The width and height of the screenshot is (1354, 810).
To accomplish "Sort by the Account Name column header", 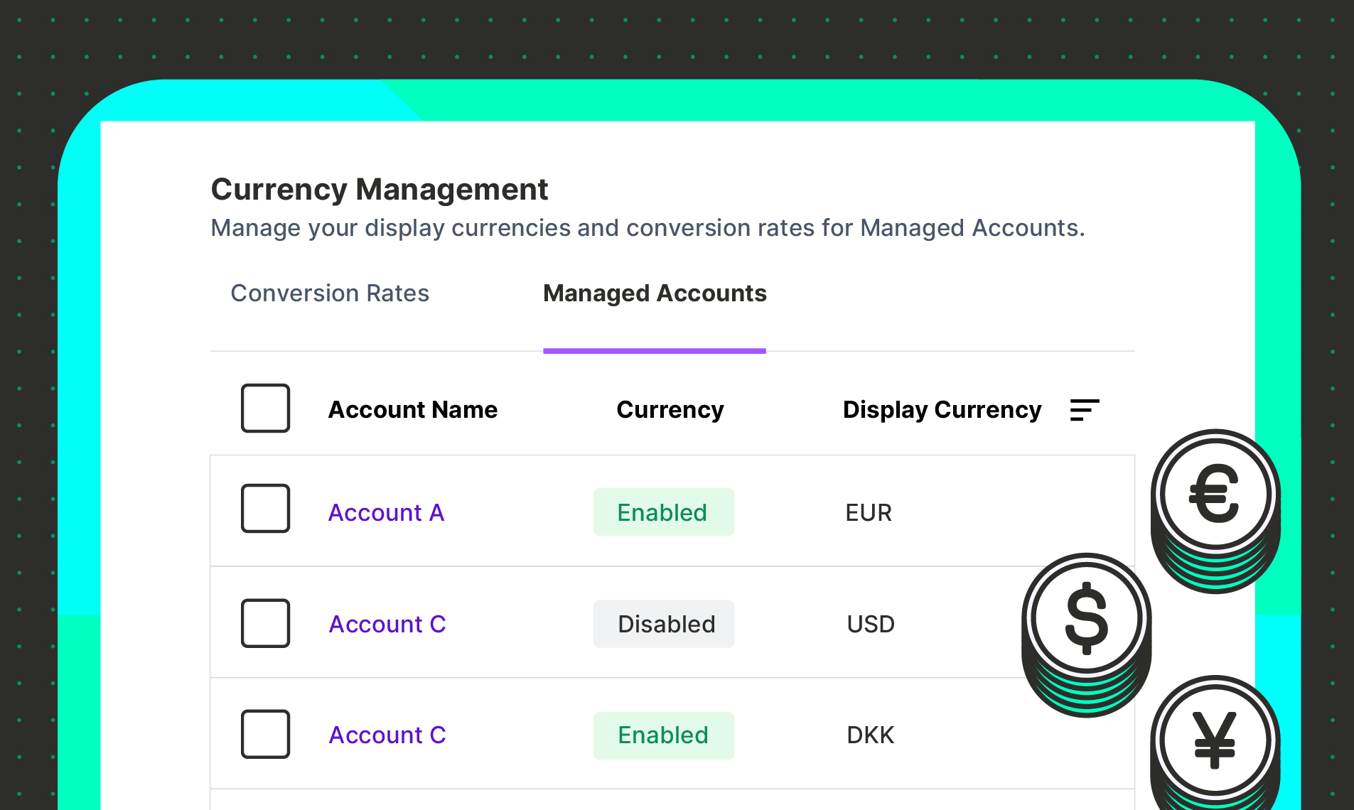I will [x=413, y=409].
